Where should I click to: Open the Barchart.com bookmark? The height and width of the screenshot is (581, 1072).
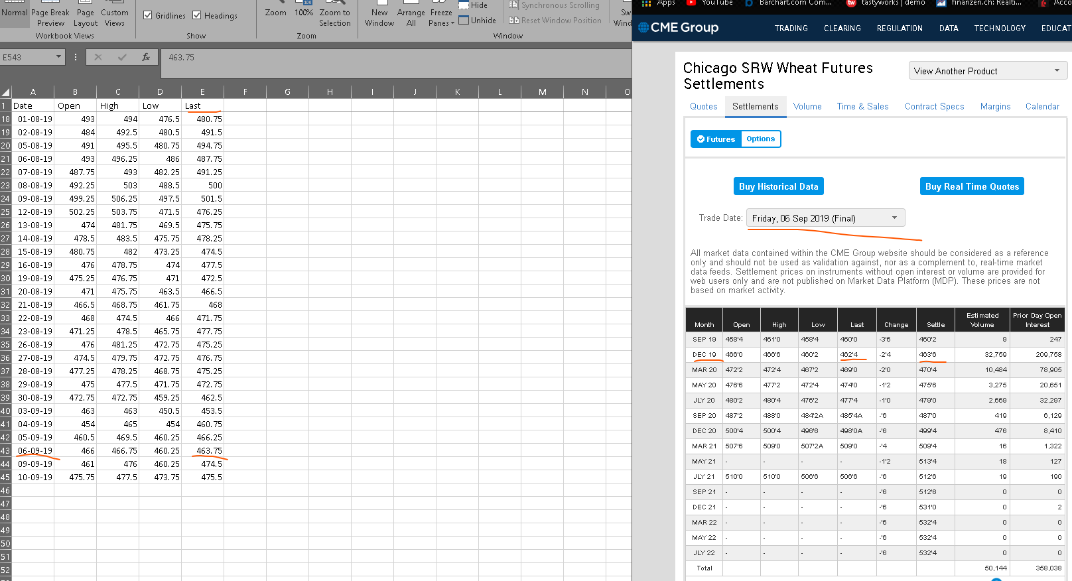pyautogui.click(x=788, y=3)
